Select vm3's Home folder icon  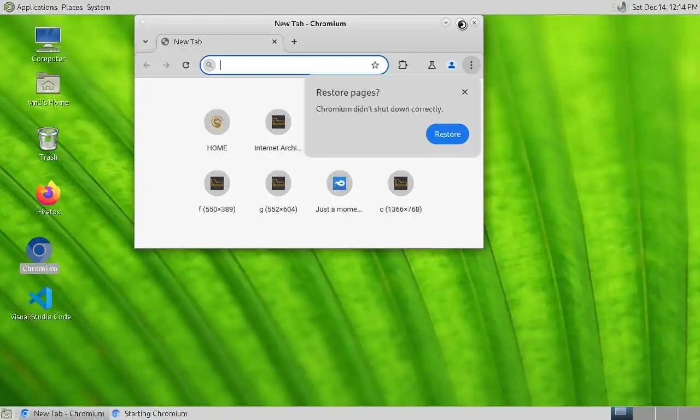(x=48, y=90)
